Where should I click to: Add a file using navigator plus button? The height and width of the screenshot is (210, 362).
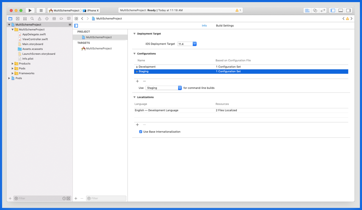pos(10,199)
